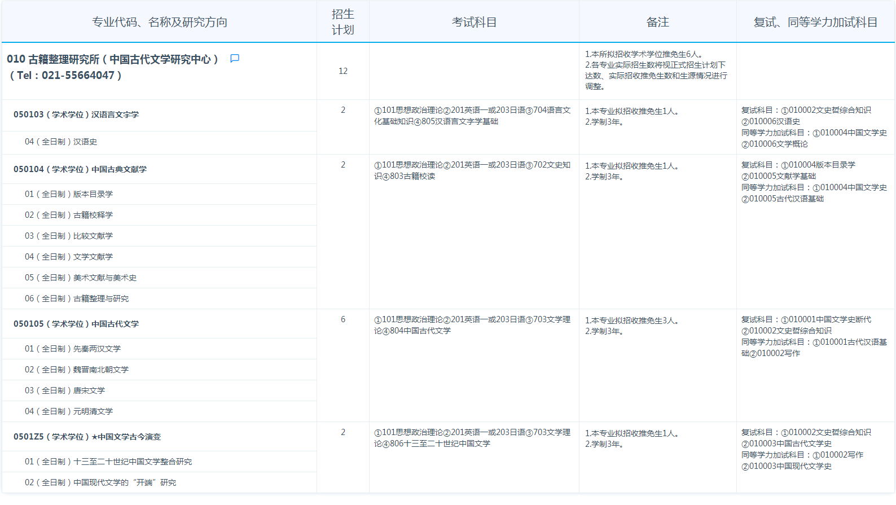This screenshot has width=896, height=505.
Task: Click the 备注 column header
Action: pyautogui.click(x=657, y=22)
